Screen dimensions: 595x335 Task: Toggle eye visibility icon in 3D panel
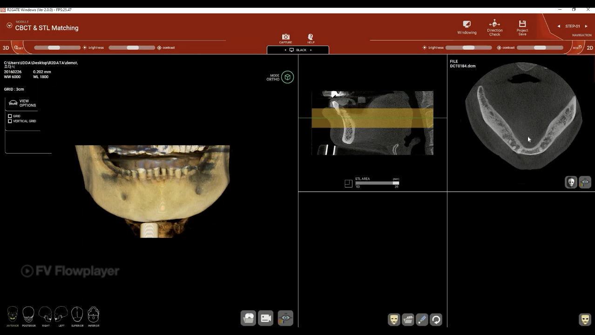tap(285, 318)
